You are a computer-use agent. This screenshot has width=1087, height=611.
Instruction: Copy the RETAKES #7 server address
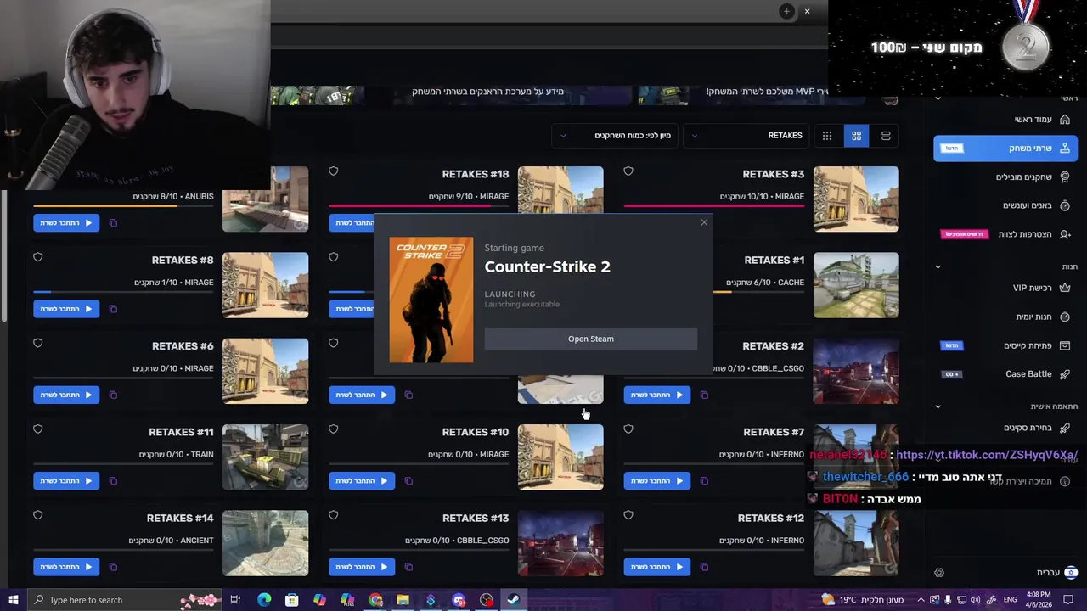[704, 481]
